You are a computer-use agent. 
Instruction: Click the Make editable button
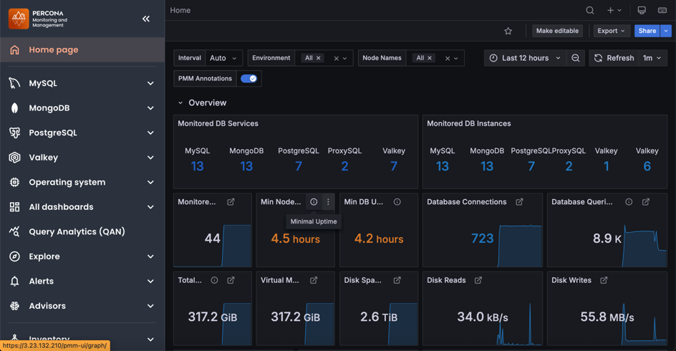(557, 31)
